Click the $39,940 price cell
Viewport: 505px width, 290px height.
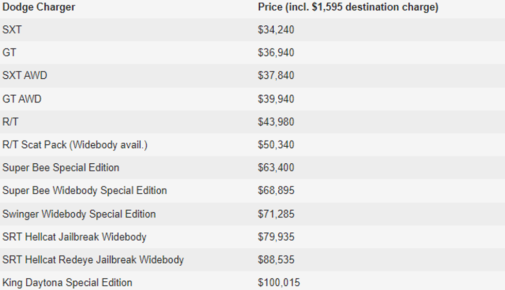click(x=276, y=99)
